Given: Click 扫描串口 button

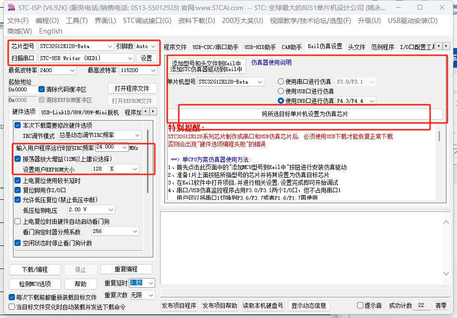Looking at the screenshot, I should point(23,58).
